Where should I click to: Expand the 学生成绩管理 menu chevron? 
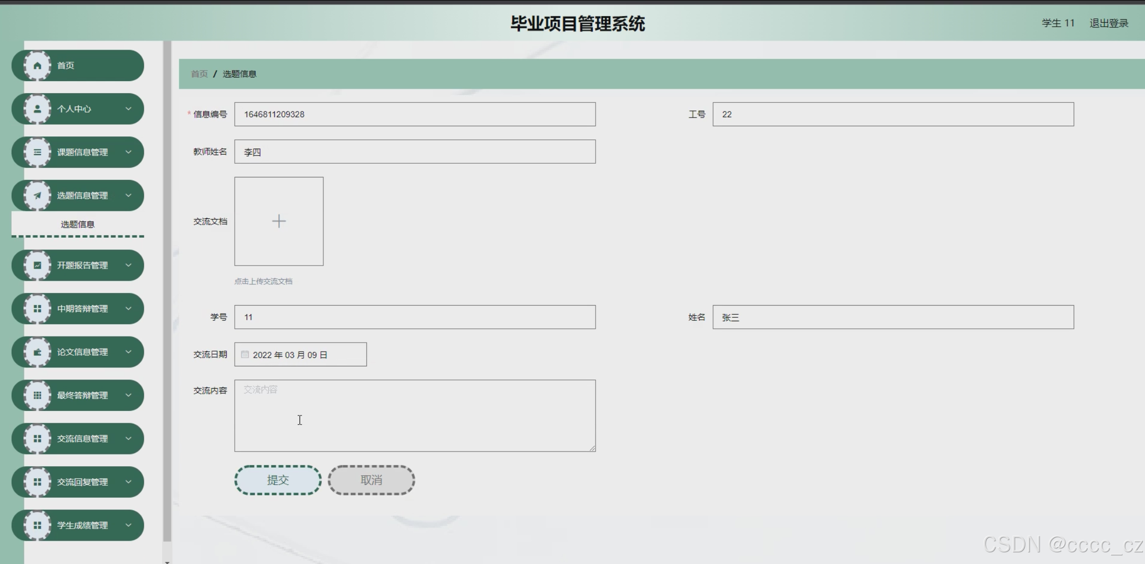point(128,525)
